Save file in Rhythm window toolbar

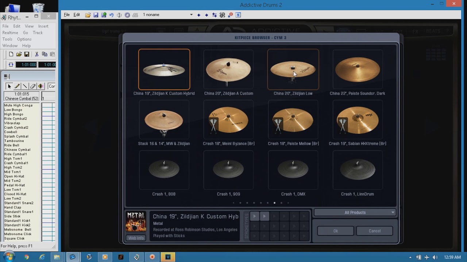click(27, 54)
